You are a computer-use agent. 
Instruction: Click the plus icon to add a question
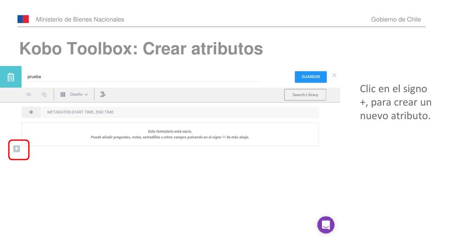point(17,149)
